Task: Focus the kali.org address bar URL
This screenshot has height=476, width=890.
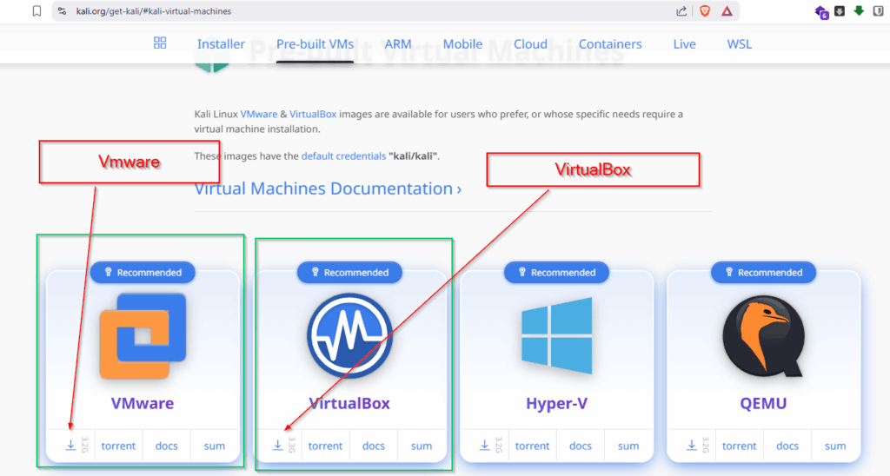Action: [x=153, y=11]
